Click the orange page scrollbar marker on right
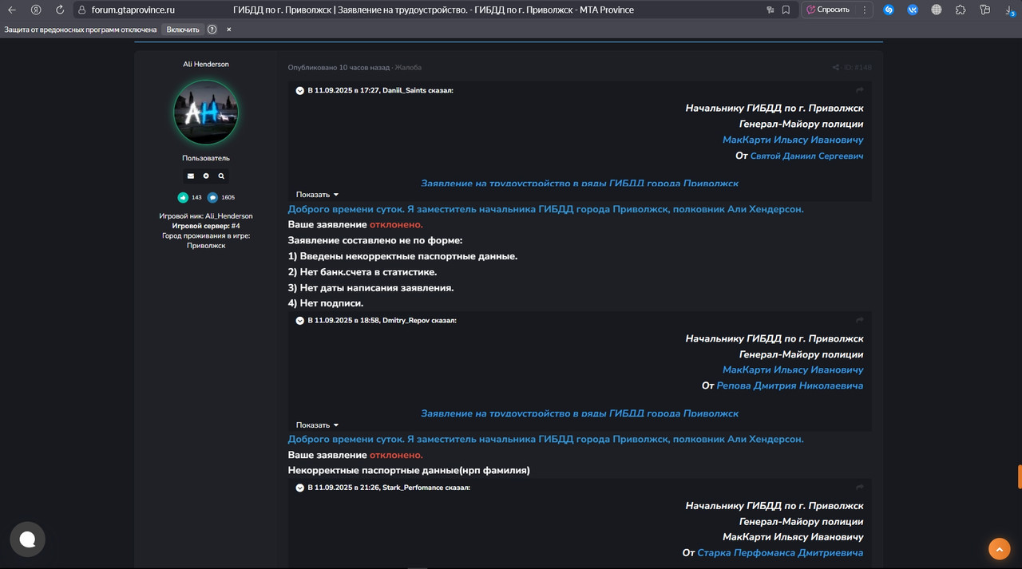The image size is (1022, 569). [1020, 476]
